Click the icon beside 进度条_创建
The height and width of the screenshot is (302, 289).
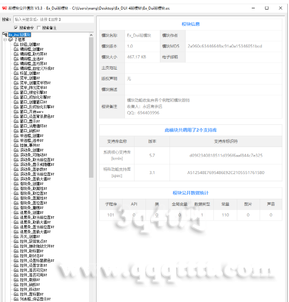click(x=16, y=213)
